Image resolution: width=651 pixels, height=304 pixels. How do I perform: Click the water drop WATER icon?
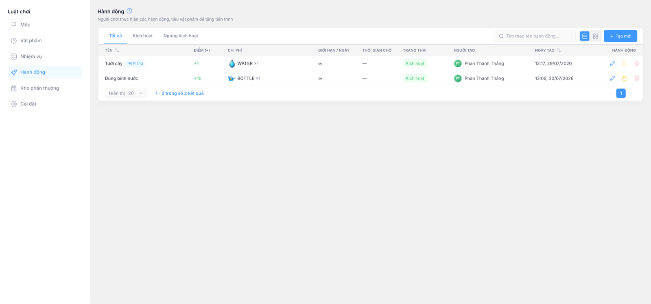[232, 63]
